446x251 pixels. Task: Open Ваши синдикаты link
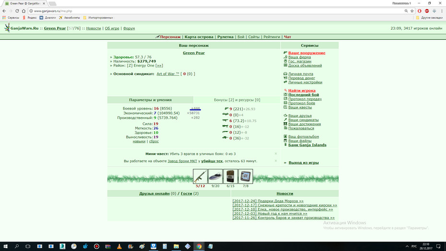(x=304, y=120)
